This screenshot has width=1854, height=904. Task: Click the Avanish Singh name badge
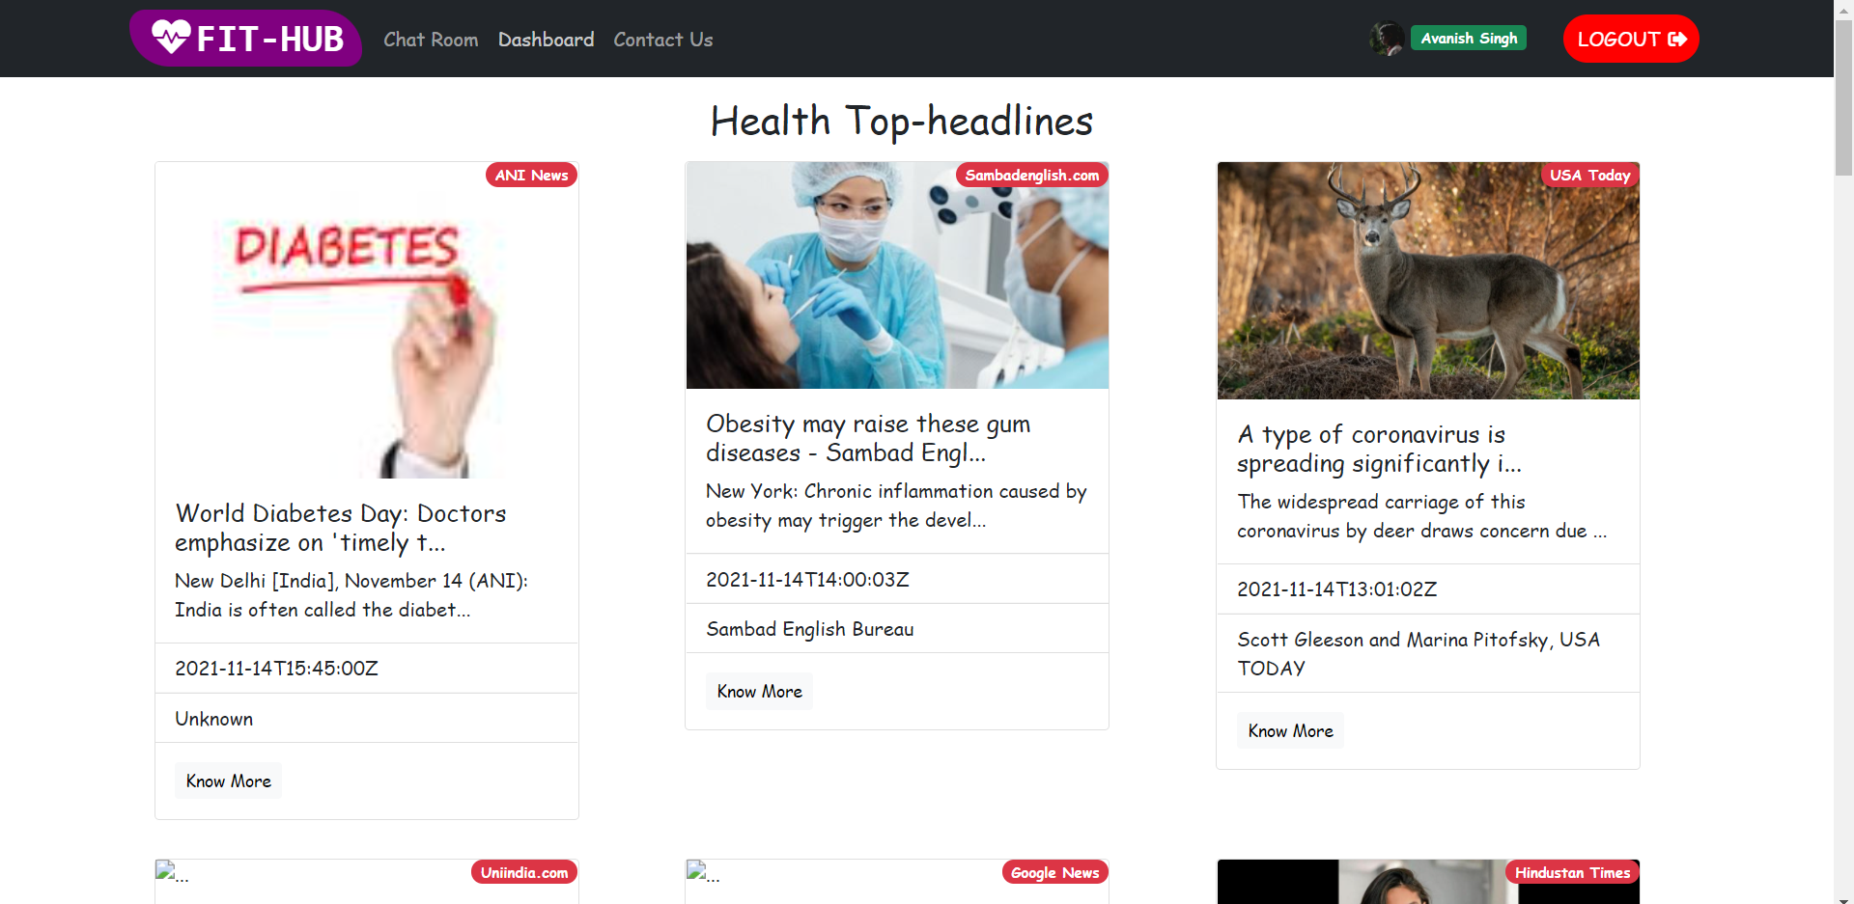coord(1468,38)
